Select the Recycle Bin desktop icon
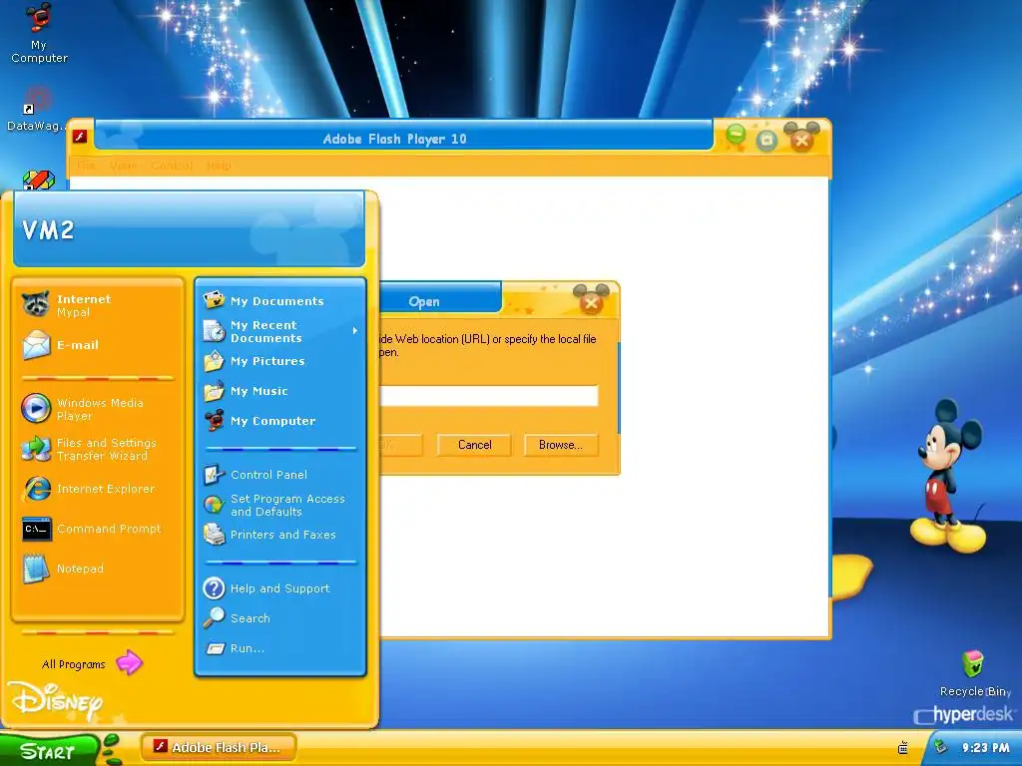This screenshot has height=766, width=1022. (974, 673)
